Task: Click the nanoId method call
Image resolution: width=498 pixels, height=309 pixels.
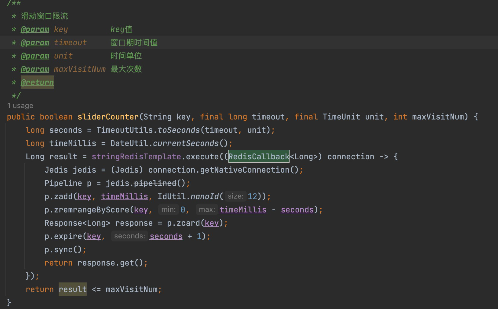Action: click(x=205, y=196)
